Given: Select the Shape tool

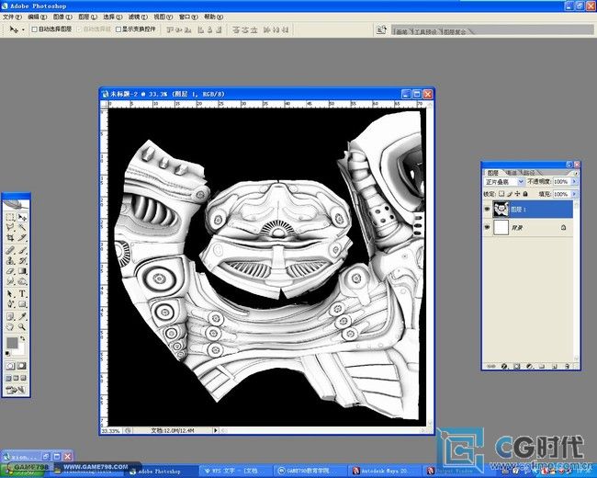Looking at the screenshot, I should (x=22, y=304).
